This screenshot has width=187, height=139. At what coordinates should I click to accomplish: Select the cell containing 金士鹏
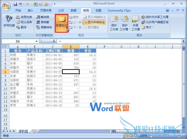pyautogui.click(x=18, y=84)
